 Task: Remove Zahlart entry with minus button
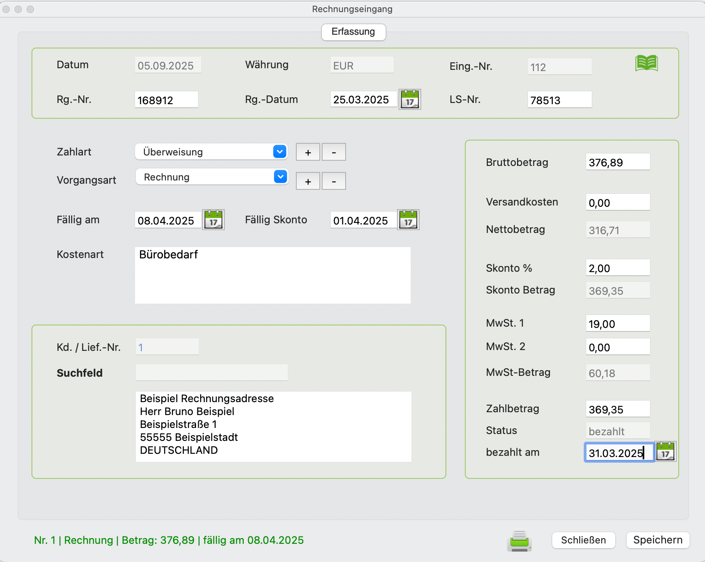(x=334, y=152)
